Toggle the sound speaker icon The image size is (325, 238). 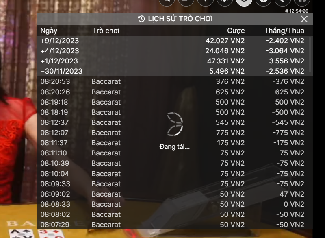[x=206, y=2]
